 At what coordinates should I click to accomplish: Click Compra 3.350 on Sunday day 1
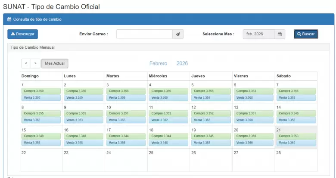[41, 91]
